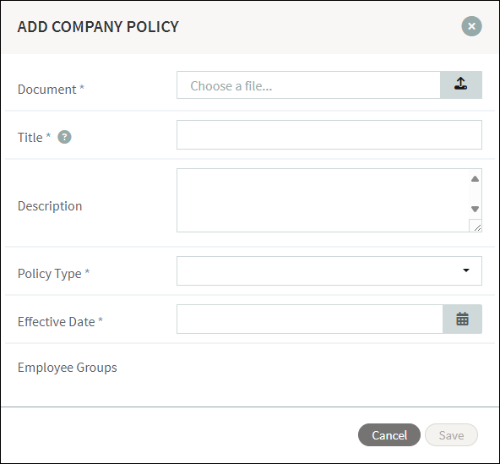Click the Description scroll-up arrow
500x464 pixels.
tap(475, 178)
